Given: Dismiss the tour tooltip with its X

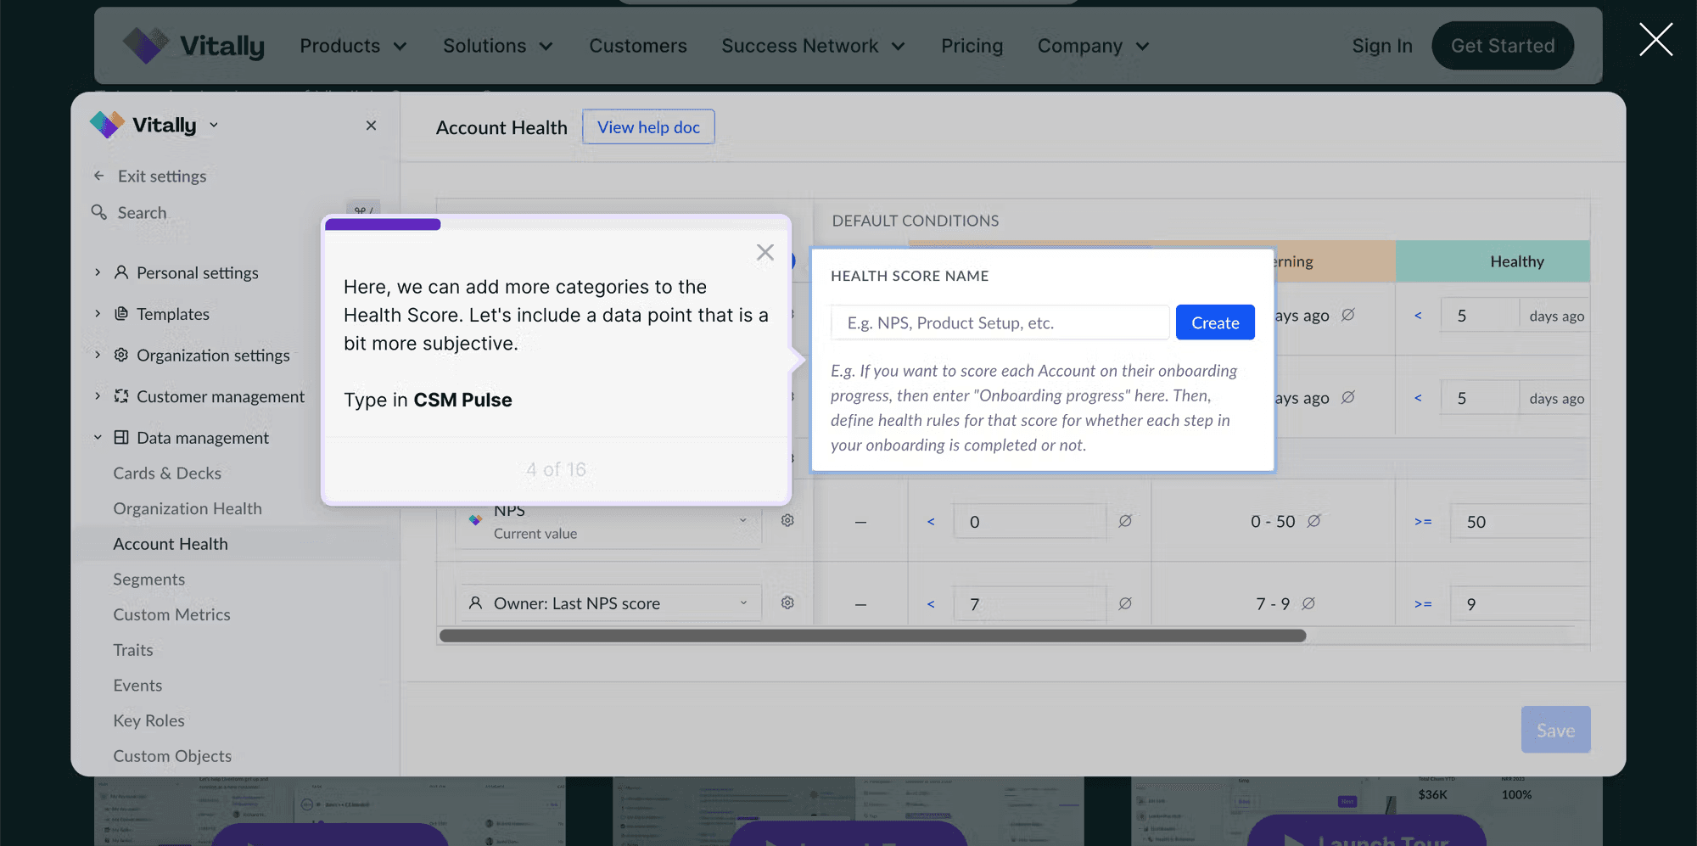Looking at the screenshot, I should pos(765,252).
